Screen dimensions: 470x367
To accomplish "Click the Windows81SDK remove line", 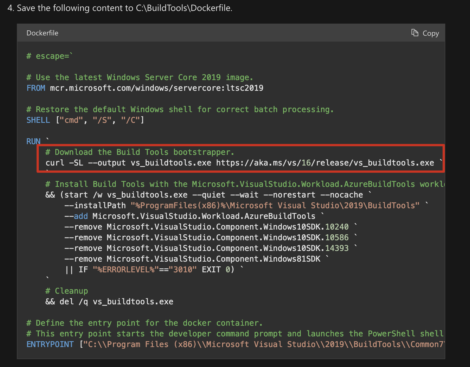I will click(x=192, y=259).
